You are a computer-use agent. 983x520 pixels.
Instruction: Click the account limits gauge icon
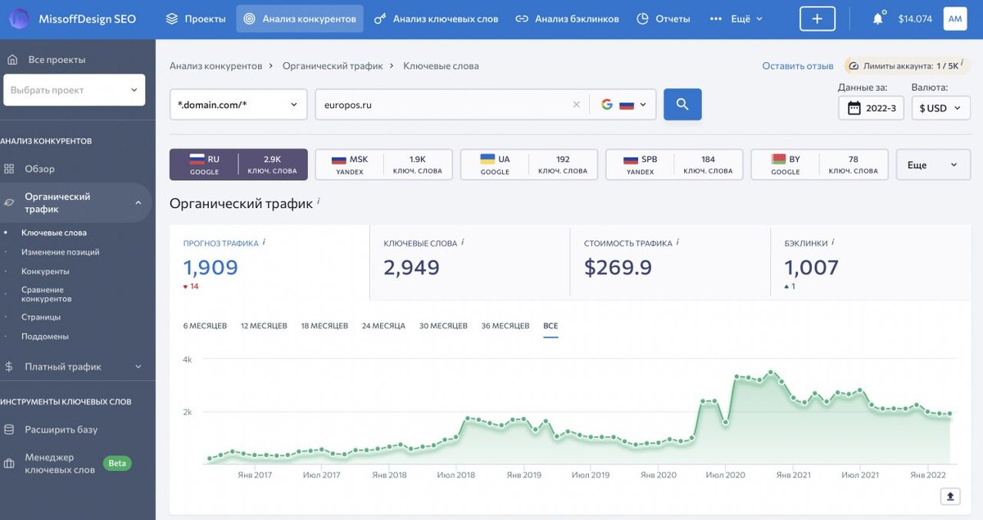(854, 66)
